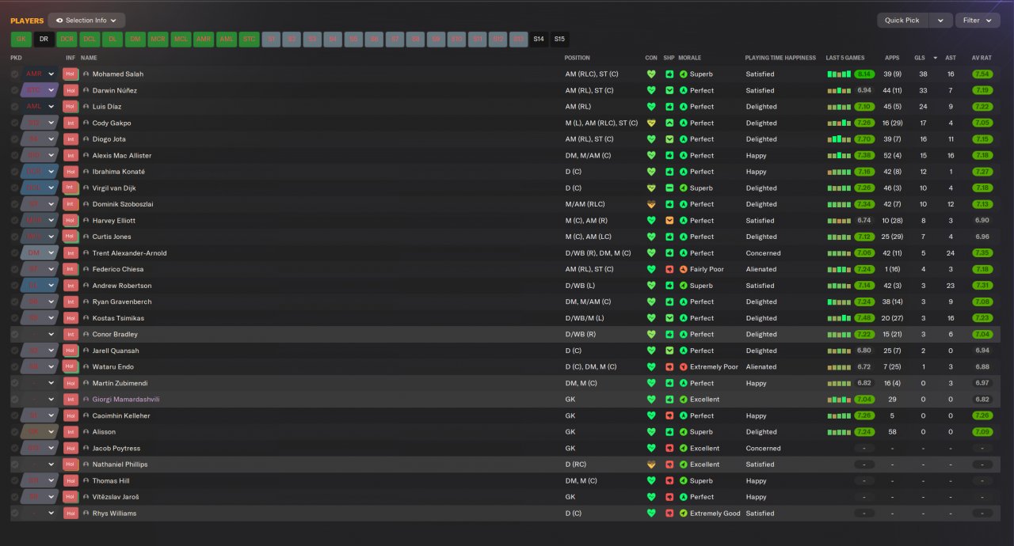Select the GK position slot
This screenshot has width=1014, height=546.
click(21, 39)
